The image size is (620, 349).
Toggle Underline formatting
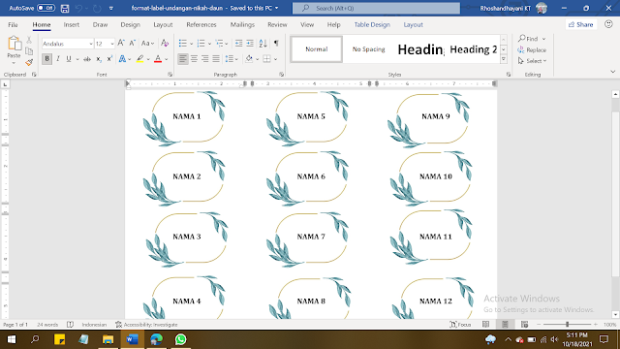[69, 59]
